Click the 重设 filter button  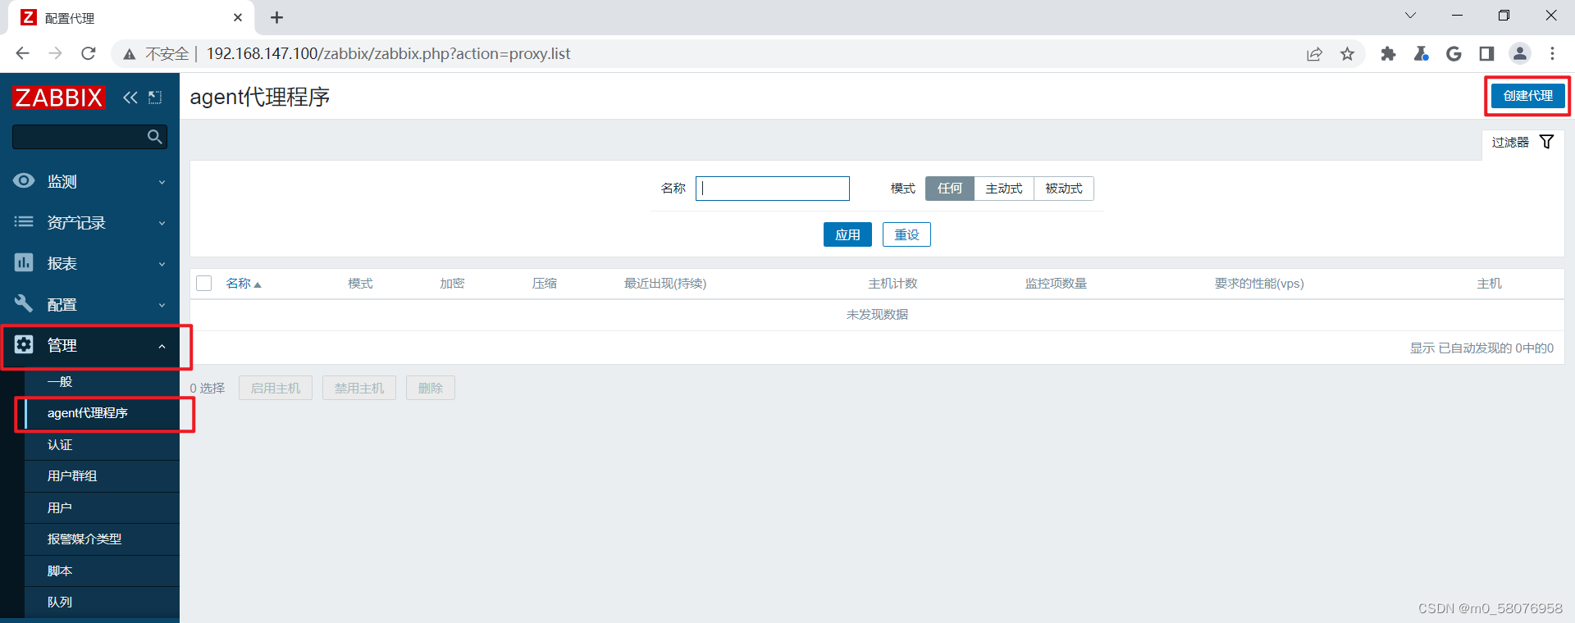coord(906,234)
